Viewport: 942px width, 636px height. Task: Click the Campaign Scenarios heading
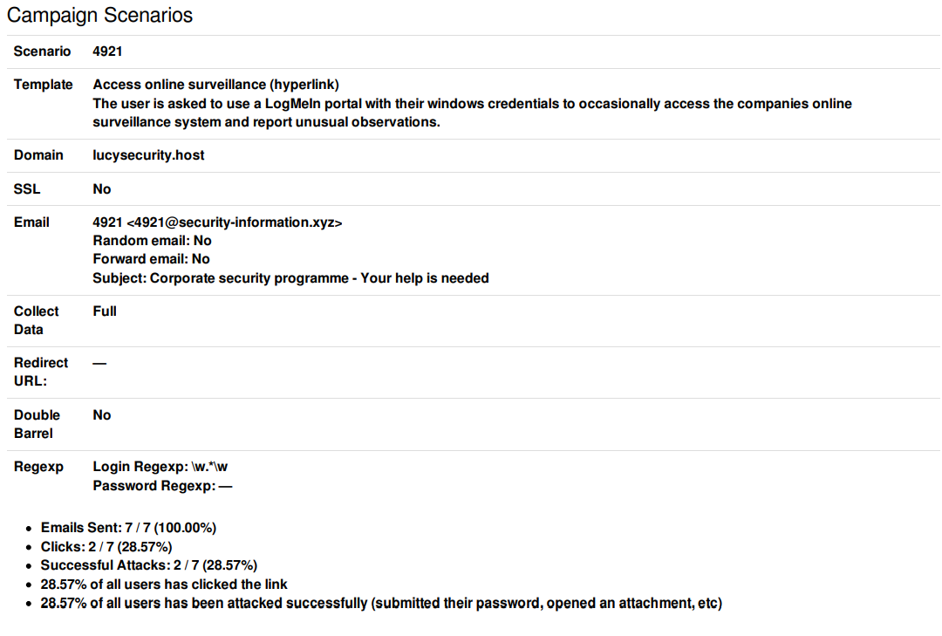click(99, 15)
